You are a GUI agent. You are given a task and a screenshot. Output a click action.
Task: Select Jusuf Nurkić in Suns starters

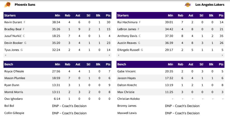click(13, 36)
